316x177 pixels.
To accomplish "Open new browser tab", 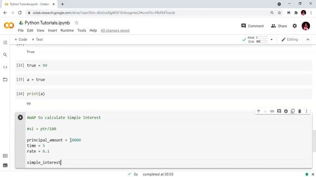I will tap(63, 4).
